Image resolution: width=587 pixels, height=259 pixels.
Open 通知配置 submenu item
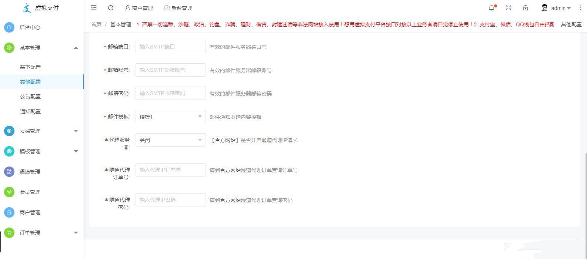point(30,111)
